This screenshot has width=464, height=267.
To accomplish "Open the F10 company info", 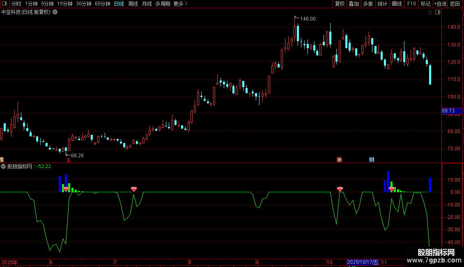I will point(411,4).
